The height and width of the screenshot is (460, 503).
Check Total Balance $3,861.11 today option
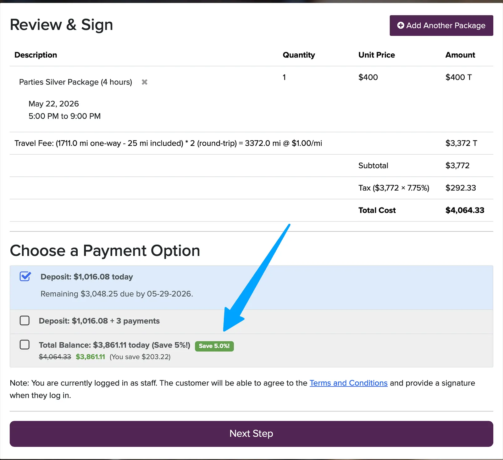pyautogui.click(x=25, y=345)
